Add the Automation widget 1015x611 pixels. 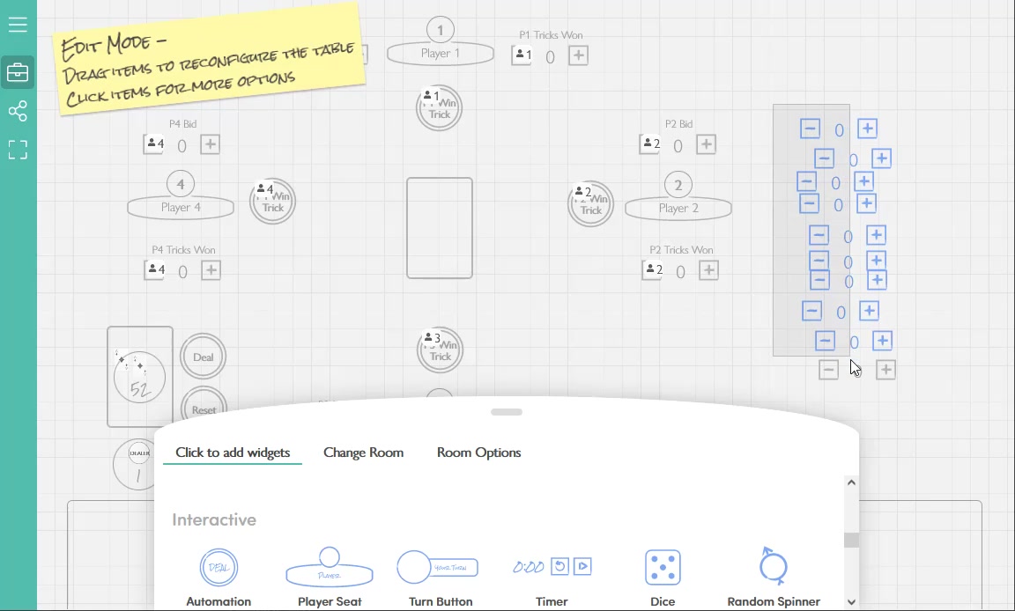[219, 578]
